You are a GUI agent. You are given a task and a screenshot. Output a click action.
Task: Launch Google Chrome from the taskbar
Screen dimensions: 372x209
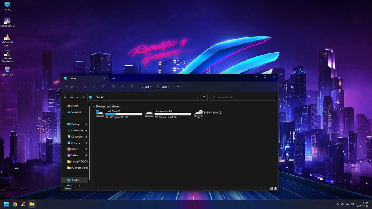pos(15,204)
